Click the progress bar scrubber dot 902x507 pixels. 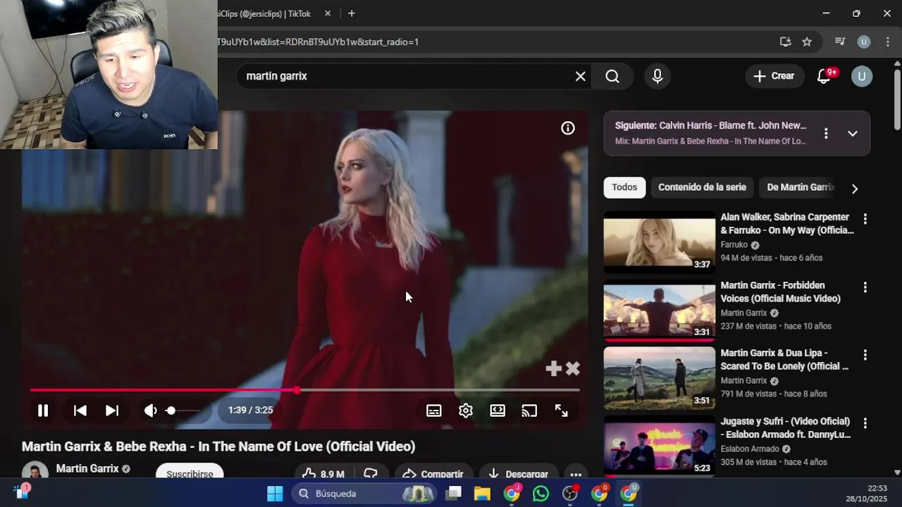tap(297, 389)
